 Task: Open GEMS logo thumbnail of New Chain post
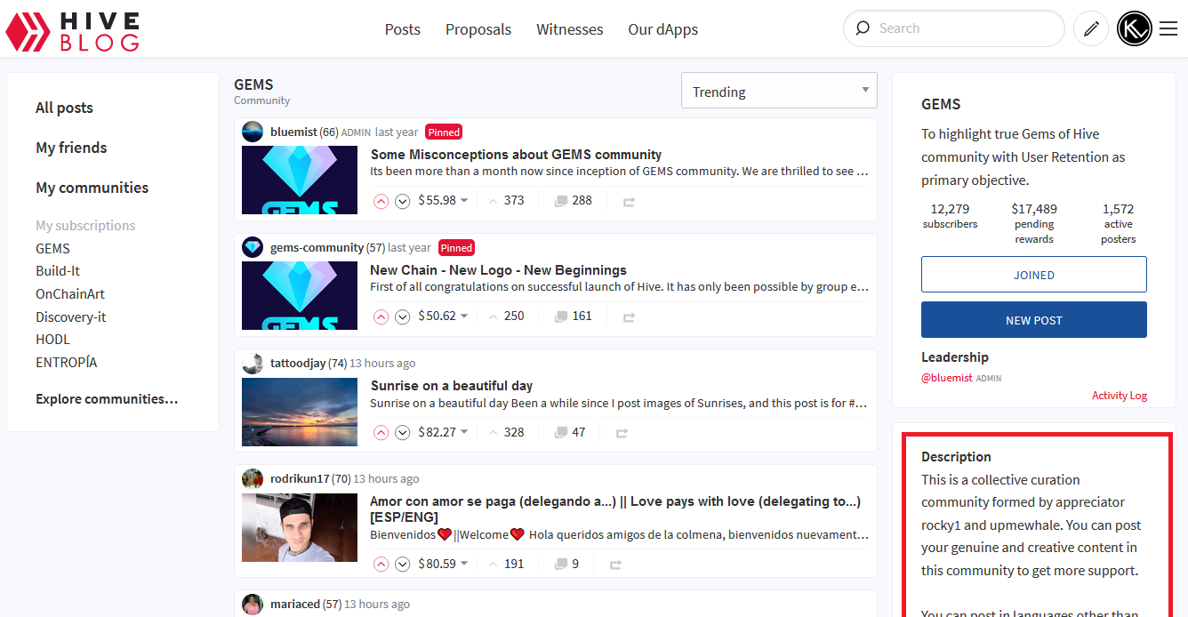click(x=300, y=296)
